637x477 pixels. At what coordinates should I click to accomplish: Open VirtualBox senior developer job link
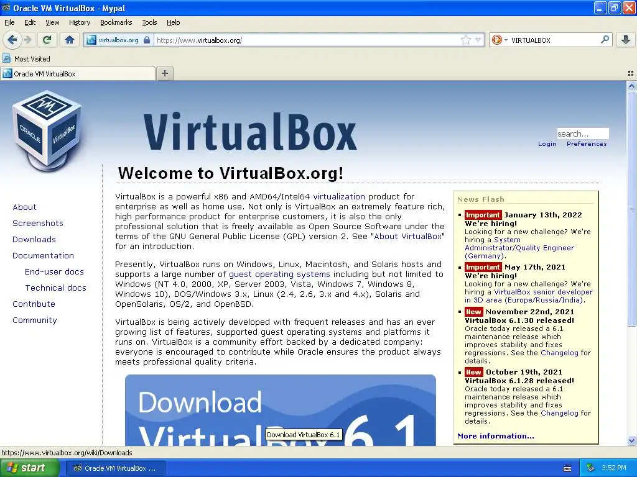pyautogui.click(x=529, y=296)
